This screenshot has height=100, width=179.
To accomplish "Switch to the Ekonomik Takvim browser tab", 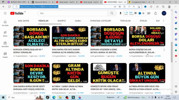I will 43,2.
